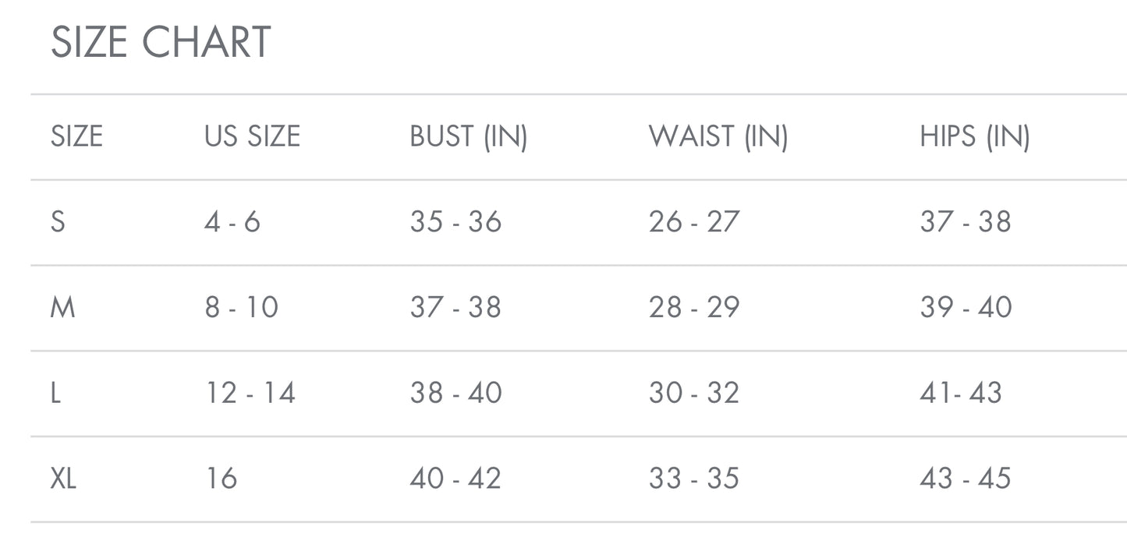Click hips value 41- 43

961,393
